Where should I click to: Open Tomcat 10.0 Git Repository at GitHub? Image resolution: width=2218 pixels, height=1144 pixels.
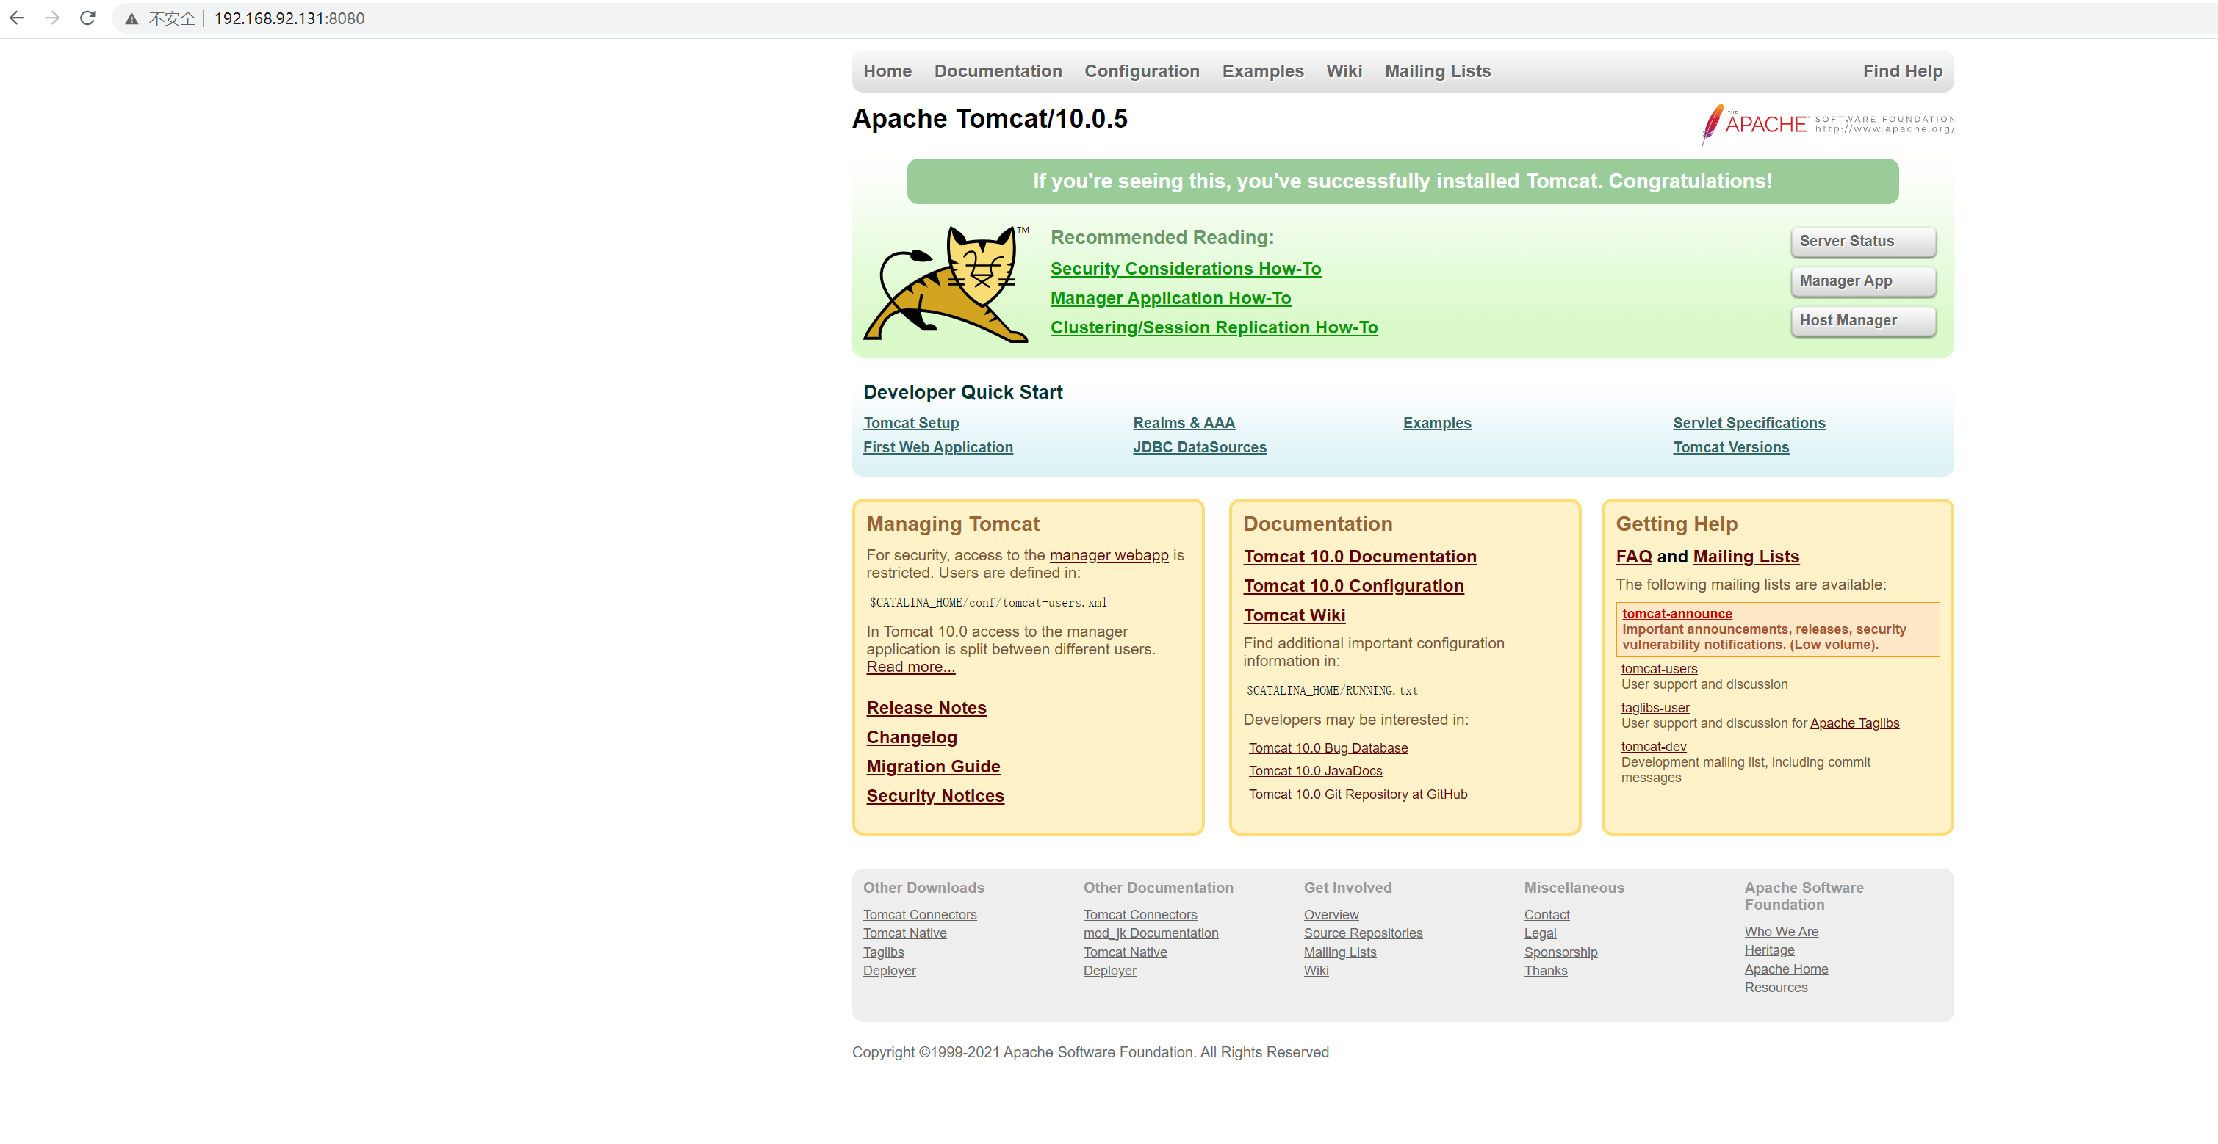(1358, 794)
